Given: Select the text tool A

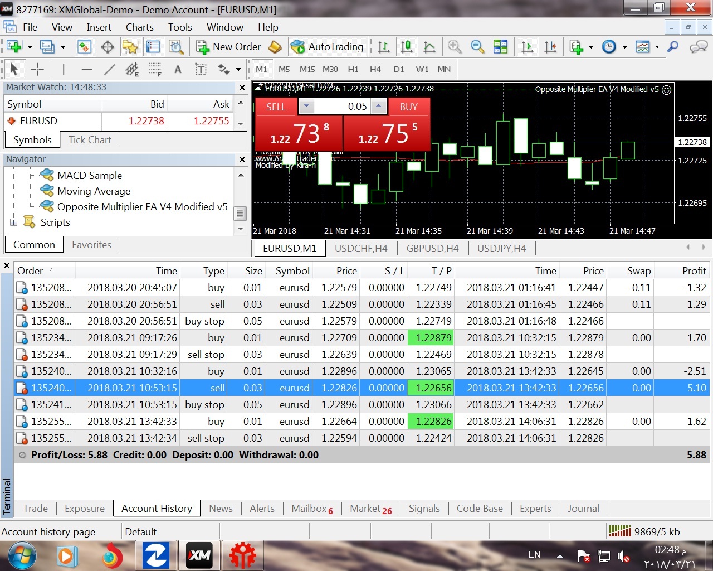Looking at the screenshot, I should 178,69.
